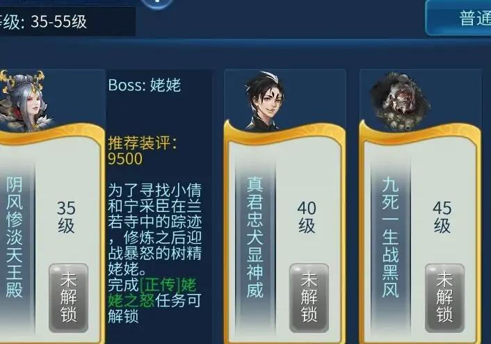This screenshot has width=491, height=344.
Task: Click 未解锁 button on the 35级 card
Action: point(69,297)
